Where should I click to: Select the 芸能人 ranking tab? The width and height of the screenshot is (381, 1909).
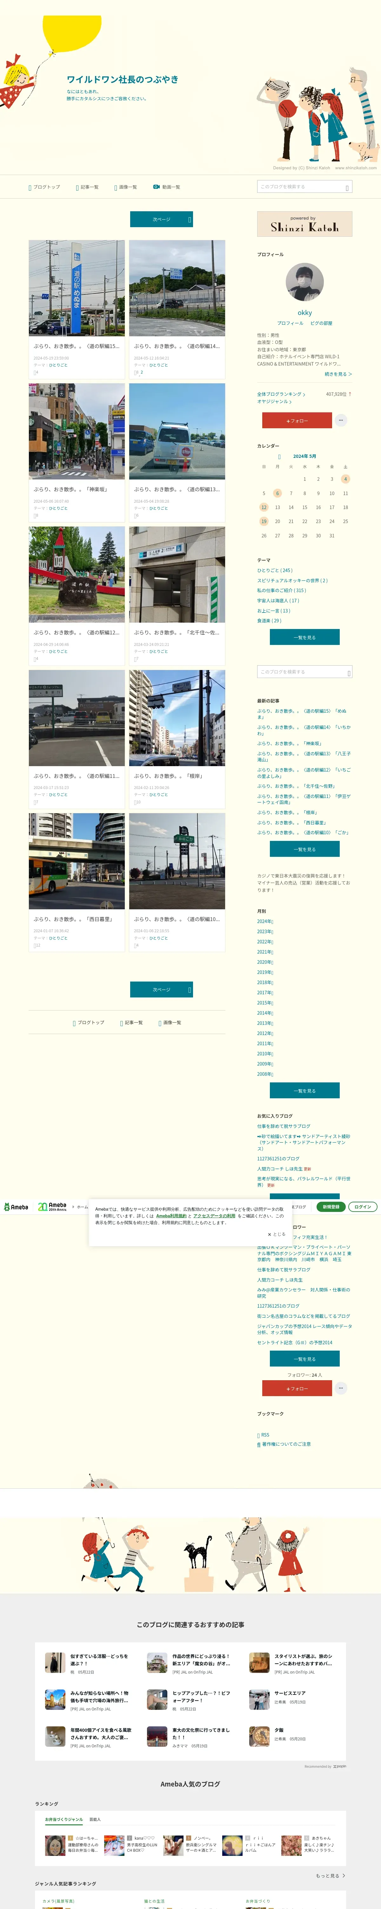(95, 1819)
